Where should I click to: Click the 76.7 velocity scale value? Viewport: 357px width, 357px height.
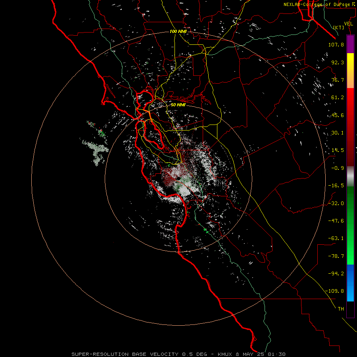pyautogui.click(x=338, y=80)
